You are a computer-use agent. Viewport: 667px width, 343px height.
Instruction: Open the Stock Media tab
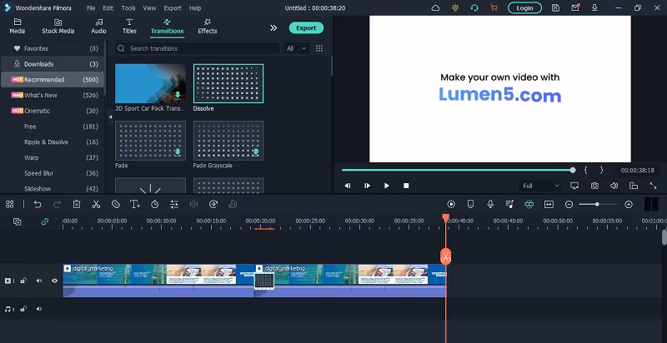tap(58, 27)
